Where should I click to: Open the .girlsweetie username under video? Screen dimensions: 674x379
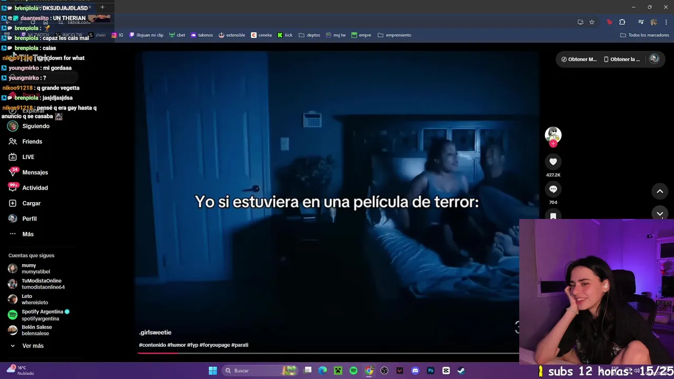(x=155, y=332)
